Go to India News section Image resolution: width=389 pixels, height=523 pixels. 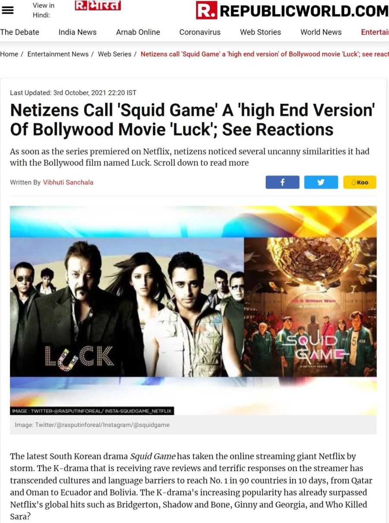pos(78,32)
